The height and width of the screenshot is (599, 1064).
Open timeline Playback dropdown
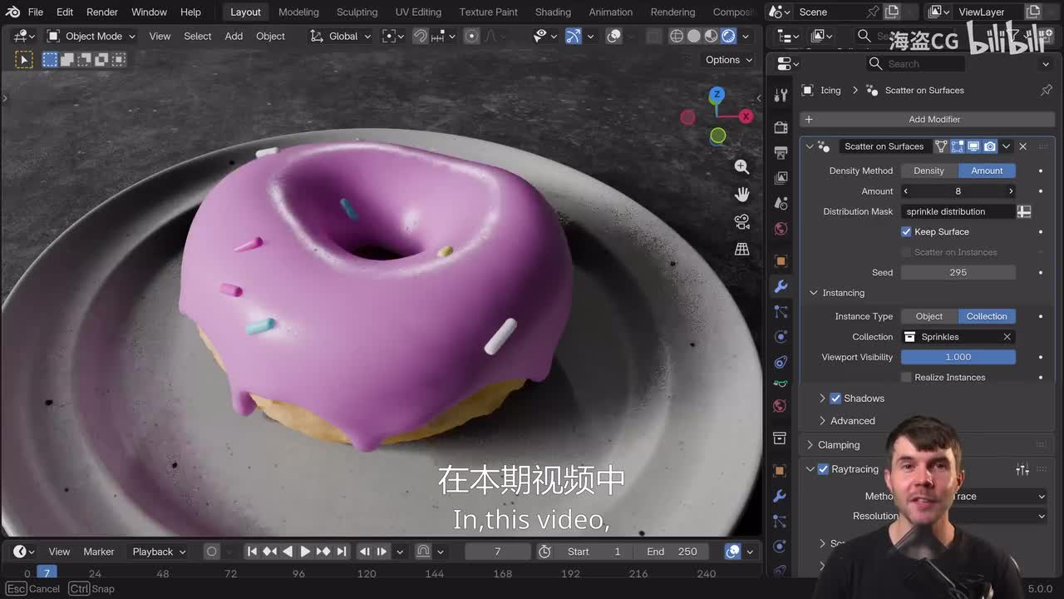pos(160,552)
